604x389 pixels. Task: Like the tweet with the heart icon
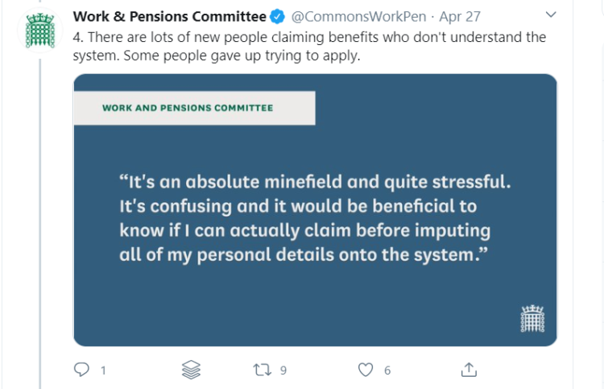click(365, 370)
